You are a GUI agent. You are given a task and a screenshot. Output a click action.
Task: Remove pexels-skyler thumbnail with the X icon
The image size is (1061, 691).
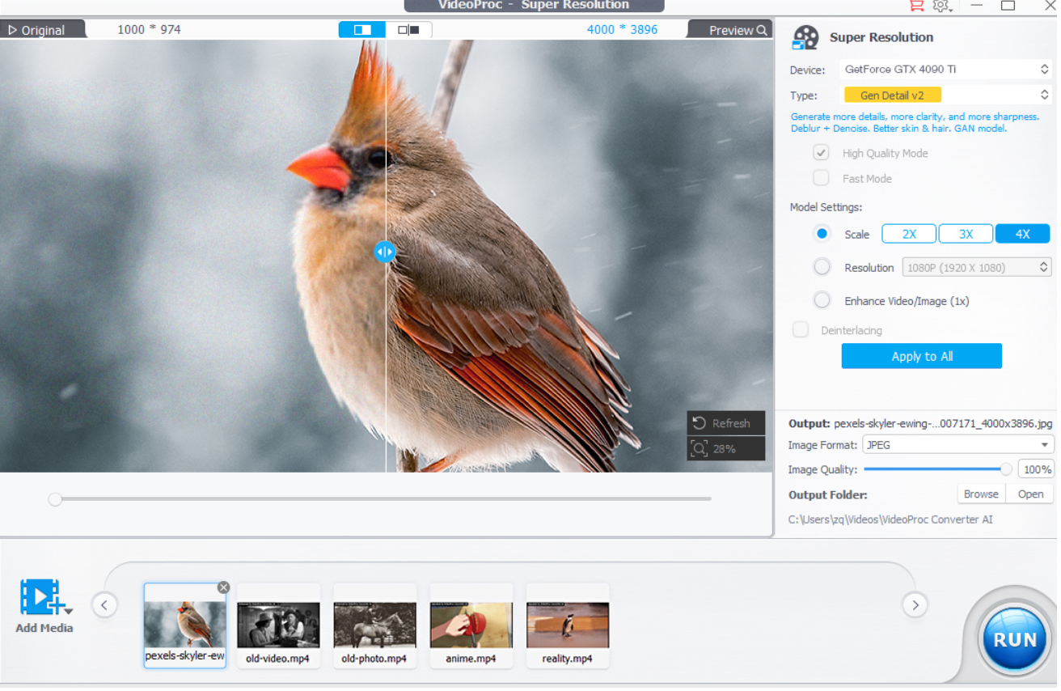tap(223, 587)
